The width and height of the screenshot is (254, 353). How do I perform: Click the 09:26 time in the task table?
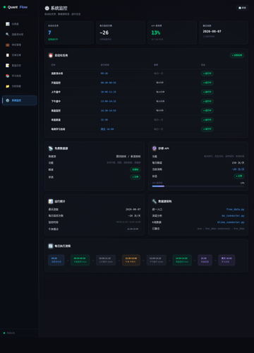pos(104,73)
